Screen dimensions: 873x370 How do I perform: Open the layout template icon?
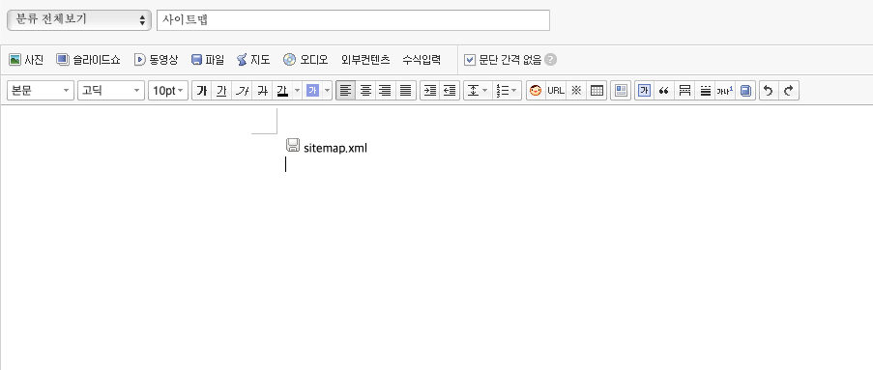[x=621, y=90]
